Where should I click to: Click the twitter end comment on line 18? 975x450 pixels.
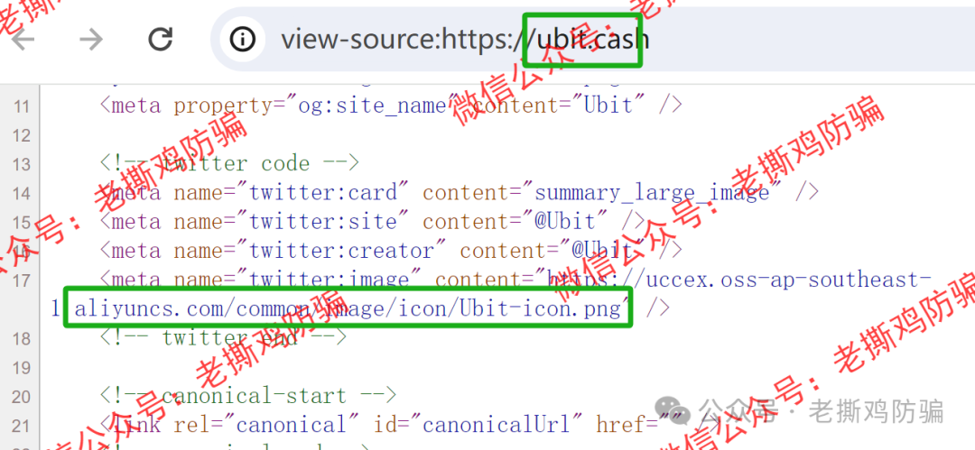pyautogui.click(x=223, y=337)
